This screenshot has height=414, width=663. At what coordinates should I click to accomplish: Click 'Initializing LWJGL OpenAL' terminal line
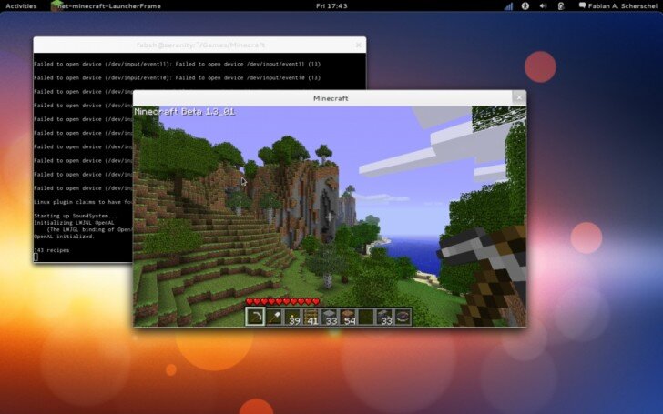[74, 223]
